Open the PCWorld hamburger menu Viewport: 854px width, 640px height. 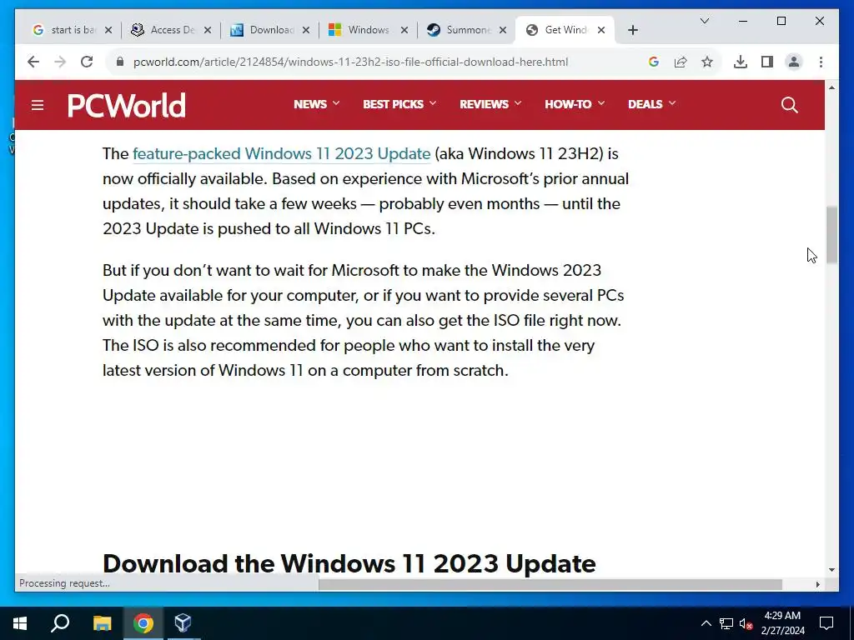point(37,105)
